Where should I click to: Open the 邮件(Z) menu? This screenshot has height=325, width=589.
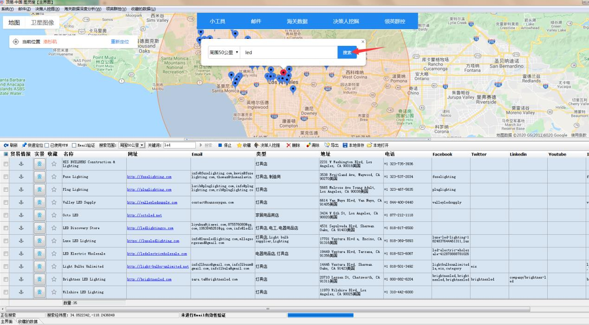[24, 9]
